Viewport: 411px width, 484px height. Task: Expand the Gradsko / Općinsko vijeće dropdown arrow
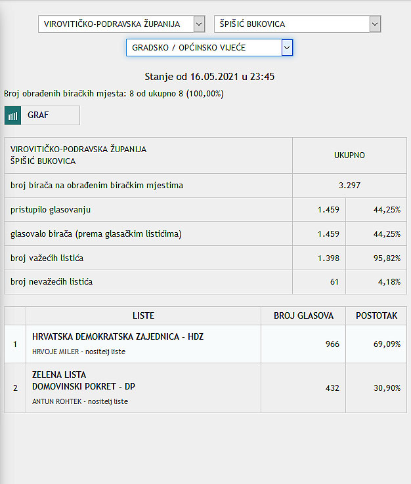click(287, 48)
